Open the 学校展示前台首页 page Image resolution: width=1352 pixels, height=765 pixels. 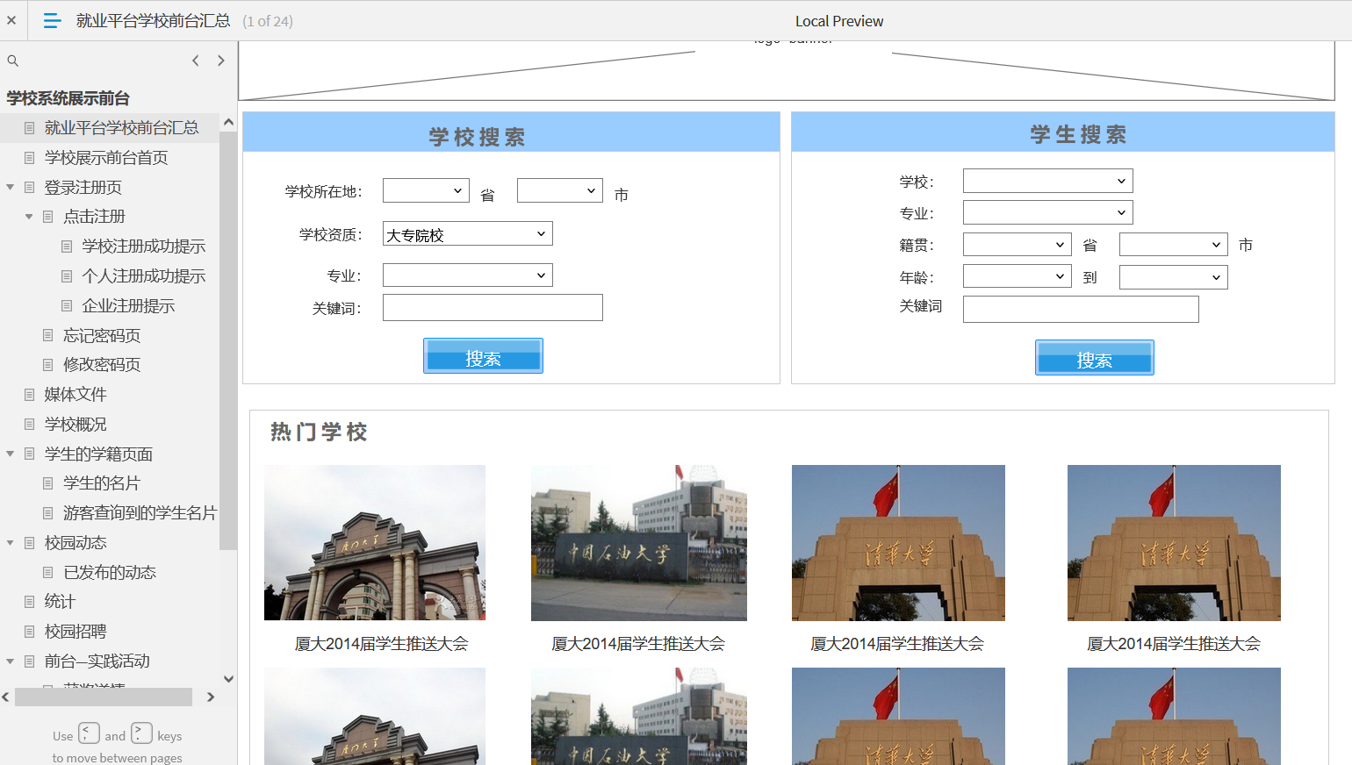[x=105, y=158]
